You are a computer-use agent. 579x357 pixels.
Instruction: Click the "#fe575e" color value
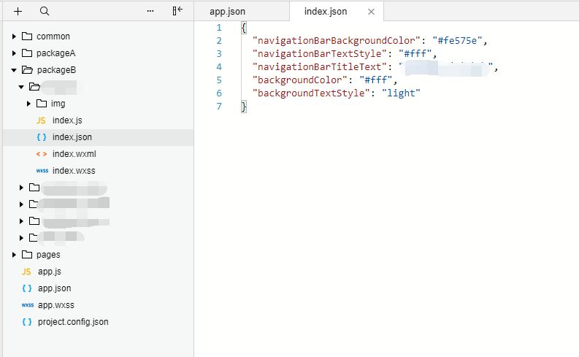point(457,40)
